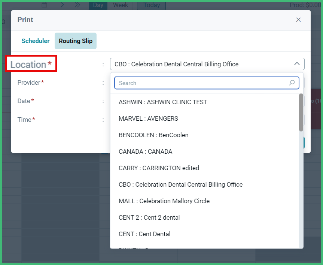Image resolution: width=323 pixels, height=265 pixels.
Task: Switch to the Scheduler tab
Action: (35, 41)
